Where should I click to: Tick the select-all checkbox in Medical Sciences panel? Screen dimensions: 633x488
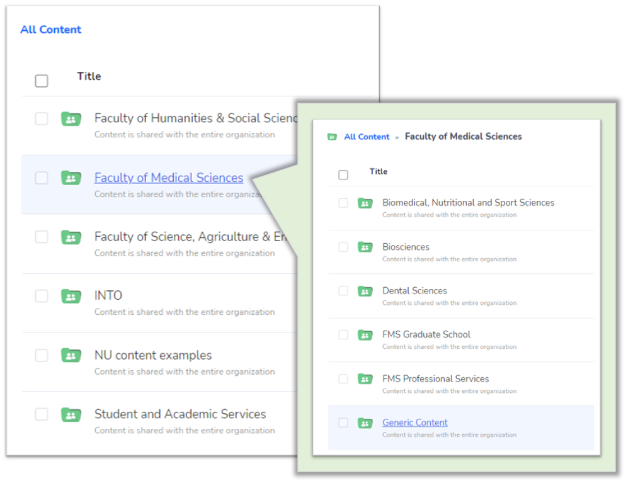point(343,175)
